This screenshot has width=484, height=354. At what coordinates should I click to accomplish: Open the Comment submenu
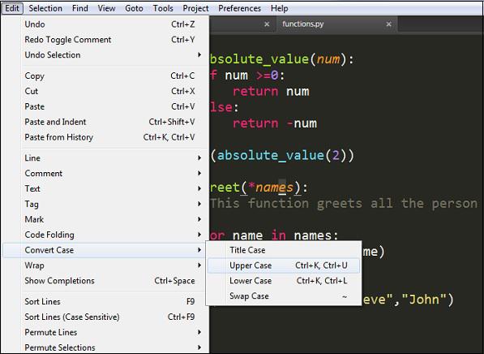coord(105,173)
